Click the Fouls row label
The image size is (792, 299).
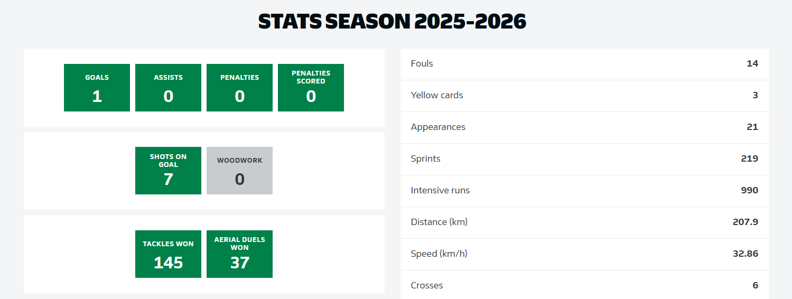coord(422,63)
